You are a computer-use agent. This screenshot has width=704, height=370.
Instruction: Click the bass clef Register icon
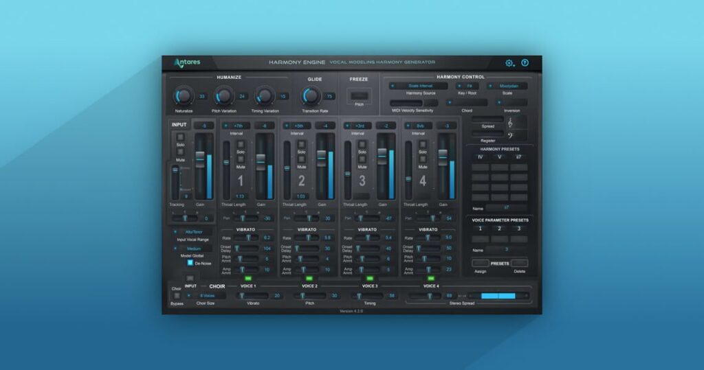coord(510,135)
